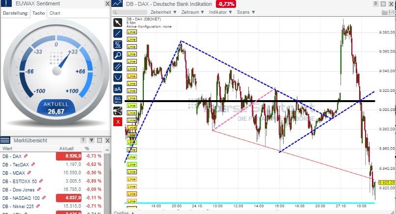Viewport: 396px width, 214px height.
Task: Select the DB - TecDAX row
Action: click(x=52, y=164)
